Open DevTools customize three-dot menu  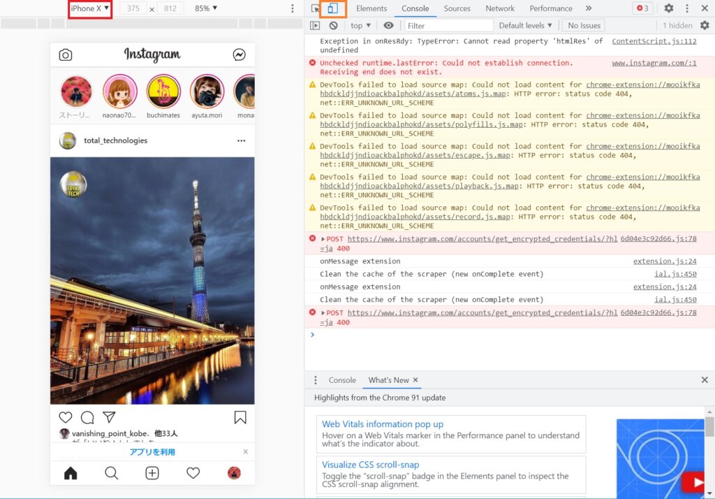point(687,8)
